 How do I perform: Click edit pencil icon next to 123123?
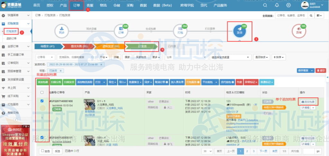(x=237, y=112)
